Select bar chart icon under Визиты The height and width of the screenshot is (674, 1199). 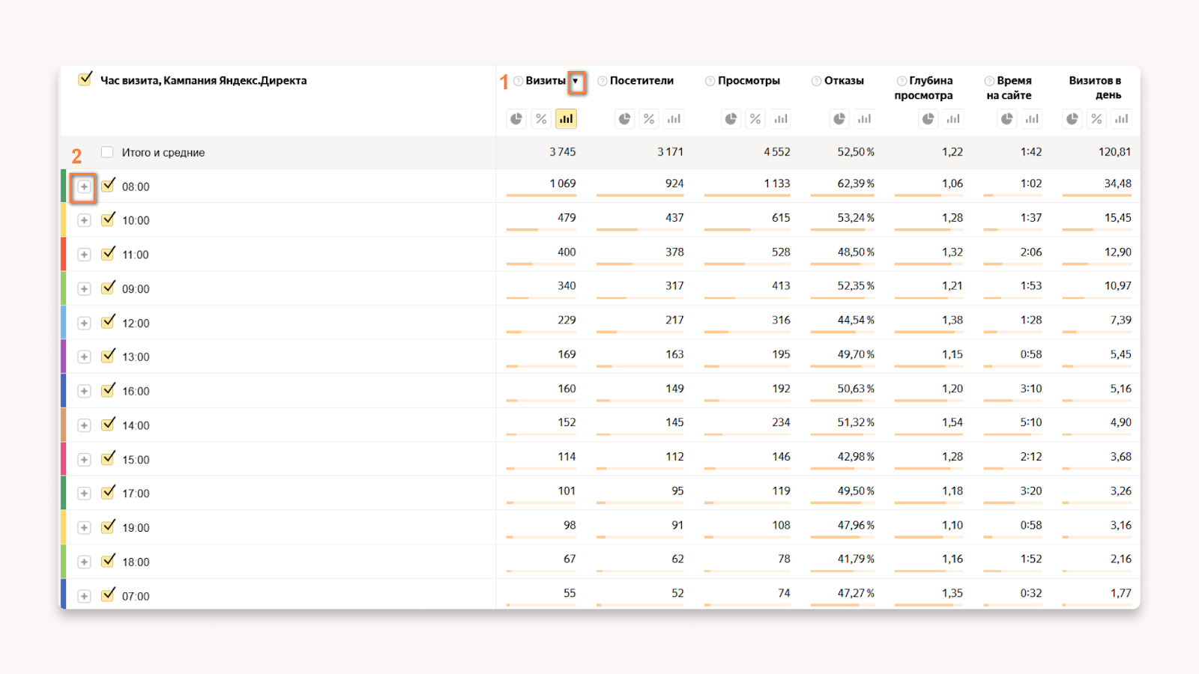click(x=566, y=118)
